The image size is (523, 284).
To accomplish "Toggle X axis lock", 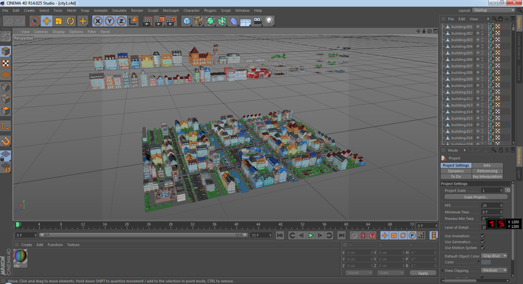I will coord(98,20).
